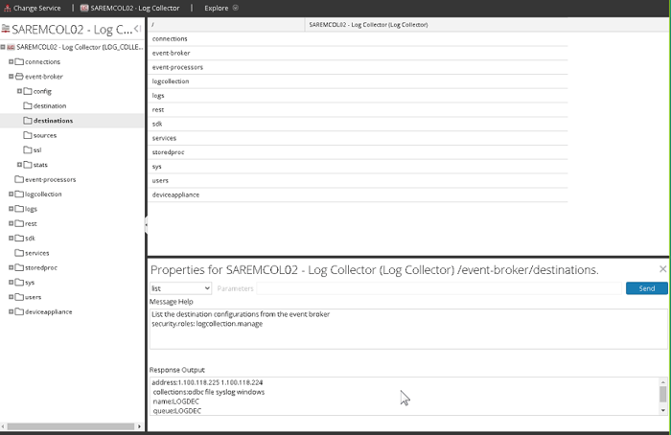The width and height of the screenshot is (671, 435).
Task: Click the slash path column header
Action: click(x=226, y=25)
